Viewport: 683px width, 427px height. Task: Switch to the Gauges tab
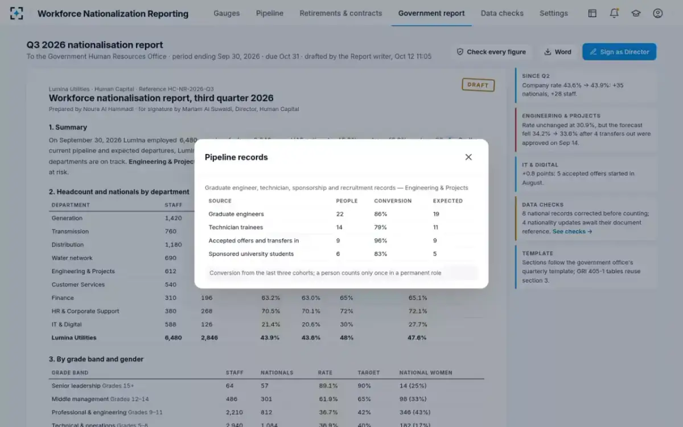[x=227, y=13]
